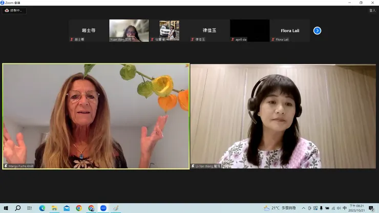Viewport: 379px width, 213px height.
Task: Open the taskbar clock and date
Action: tap(357, 208)
